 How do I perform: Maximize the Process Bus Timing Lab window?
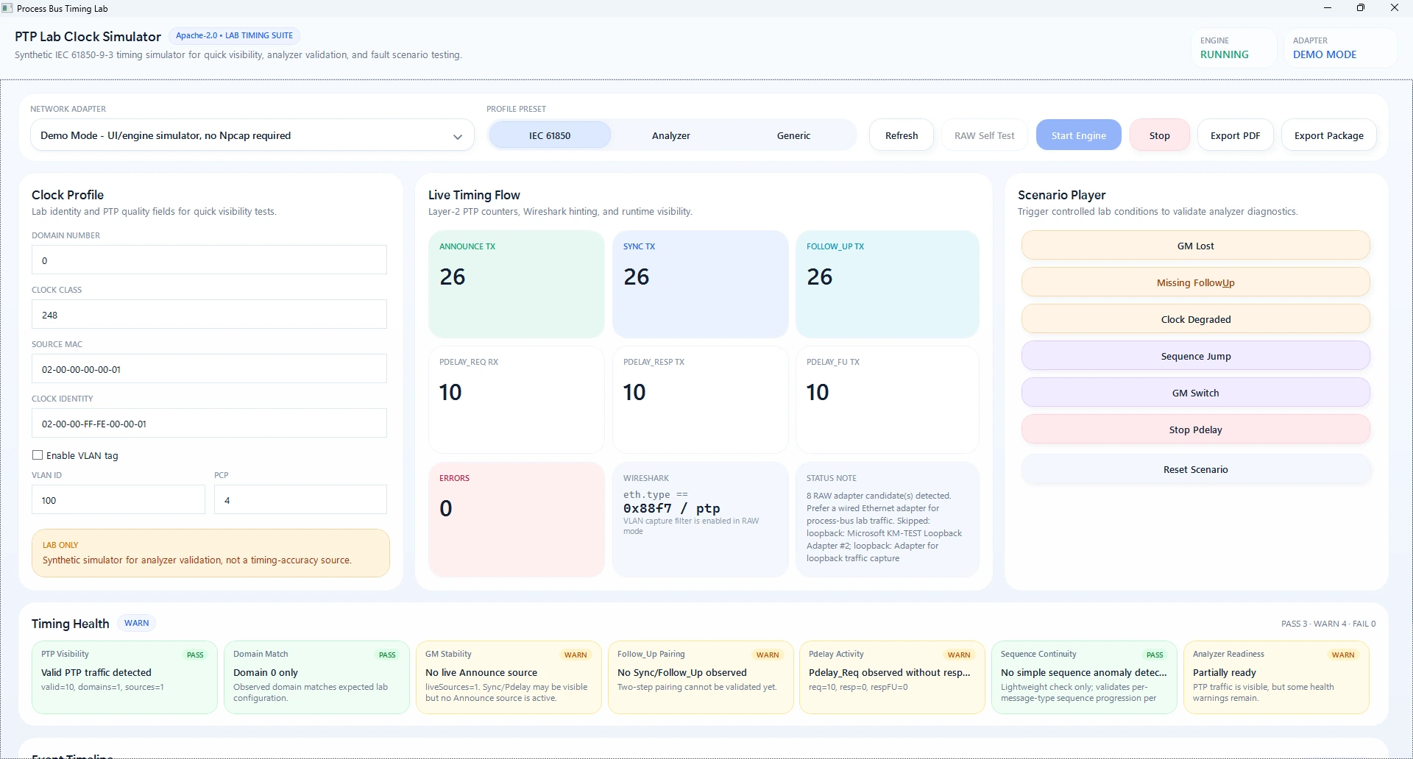[1361, 8]
